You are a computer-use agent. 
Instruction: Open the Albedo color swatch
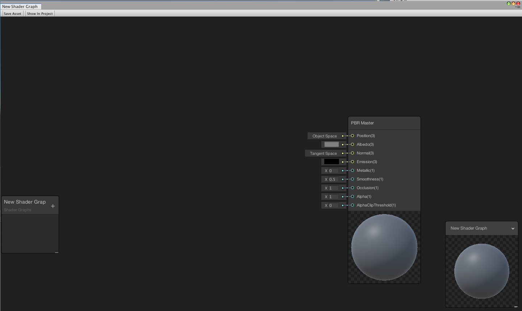tap(331, 144)
